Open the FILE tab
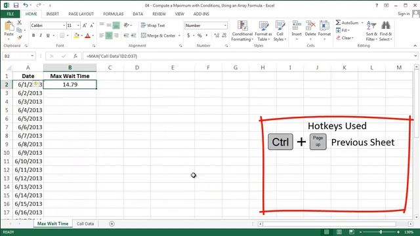Viewport: 420px width, 236px height. pos(10,14)
